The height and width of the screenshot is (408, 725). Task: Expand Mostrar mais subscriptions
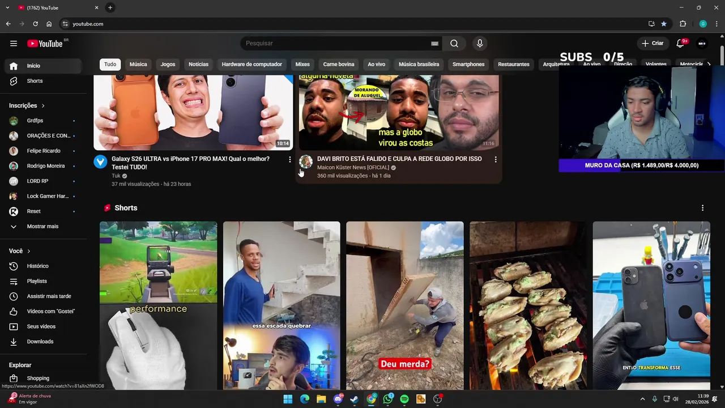pos(42,227)
